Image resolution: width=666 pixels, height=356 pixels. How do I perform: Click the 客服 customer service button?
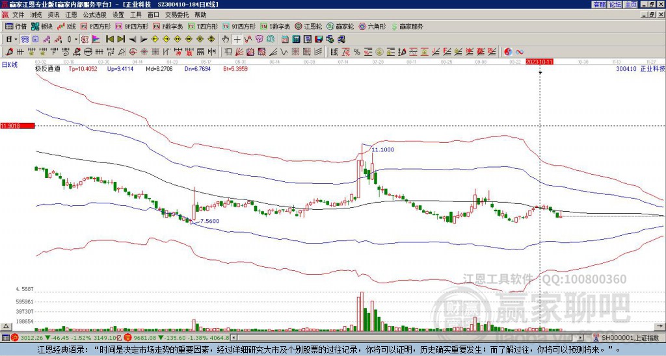click(x=599, y=4)
